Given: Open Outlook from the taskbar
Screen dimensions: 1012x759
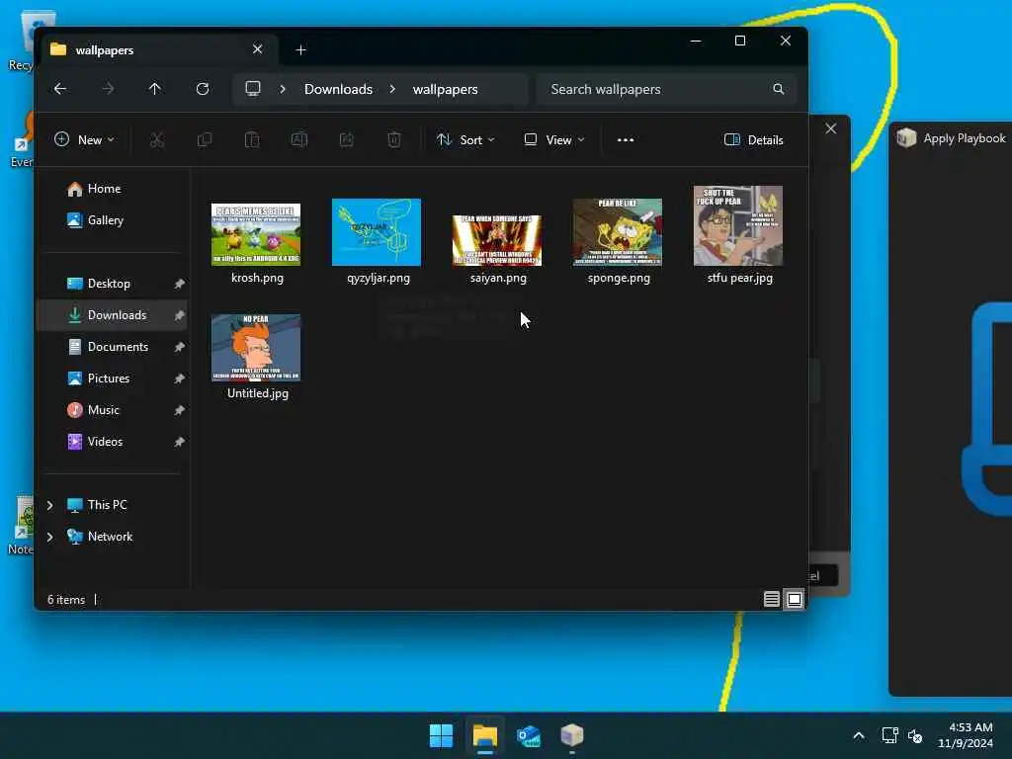Looking at the screenshot, I should pyautogui.click(x=529, y=735).
